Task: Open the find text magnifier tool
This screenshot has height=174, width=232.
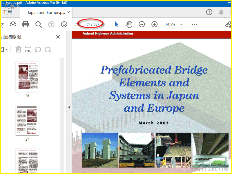Action: 39,25
